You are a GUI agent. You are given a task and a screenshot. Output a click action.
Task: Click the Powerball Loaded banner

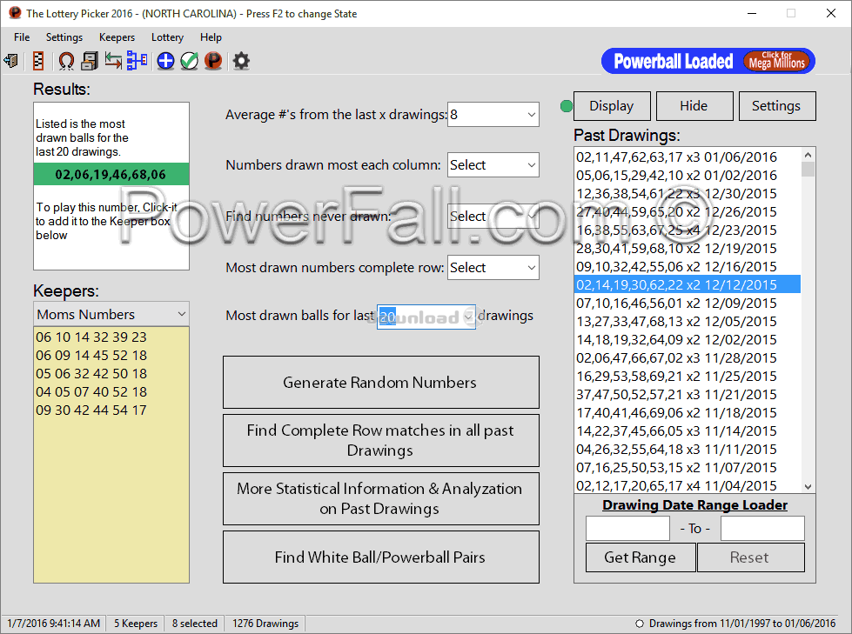pyautogui.click(x=674, y=62)
